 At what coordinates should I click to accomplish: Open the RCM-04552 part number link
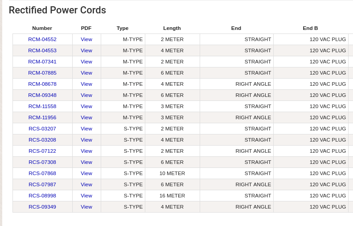[x=42, y=39]
